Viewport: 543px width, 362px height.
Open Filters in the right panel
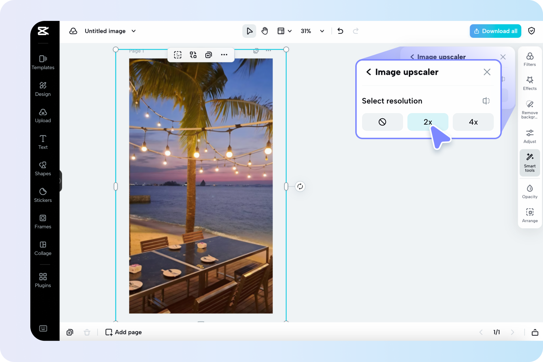530,59
